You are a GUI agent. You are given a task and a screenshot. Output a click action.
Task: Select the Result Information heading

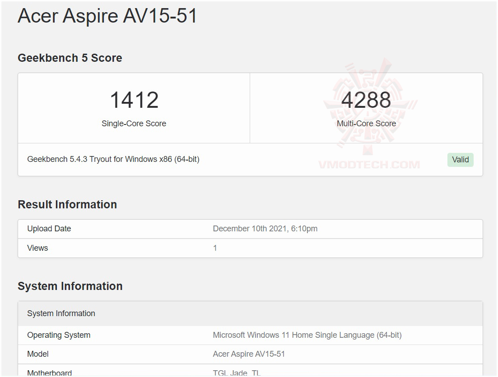[67, 204]
